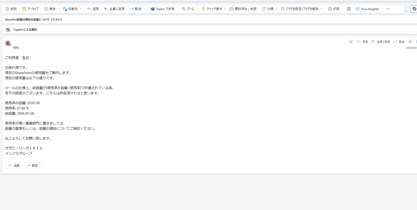Screen dimensions: 417x210
Task: Toggle 開封済み / 未読 read status
Action: 243,9
